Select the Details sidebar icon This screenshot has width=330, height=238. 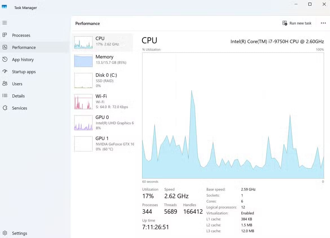pyautogui.click(x=5, y=96)
